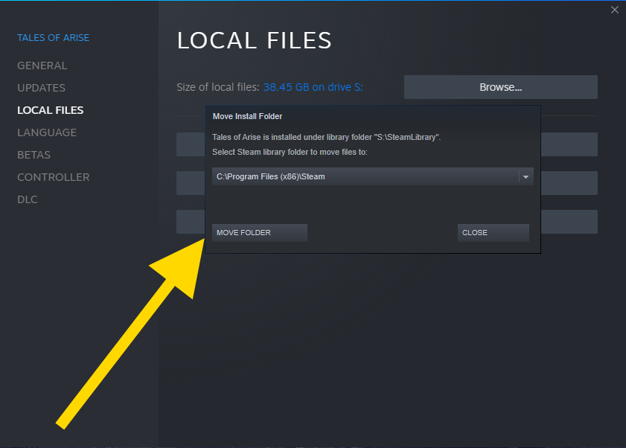This screenshot has width=626, height=448.
Task: Switch to the UPDATES section
Action: [42, 88]
